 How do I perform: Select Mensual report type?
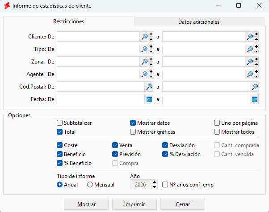(90, 185)
